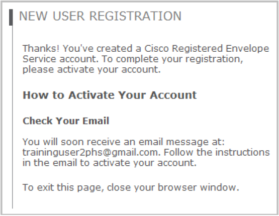Click the dark bar beside the heading

tap(11, 17)
